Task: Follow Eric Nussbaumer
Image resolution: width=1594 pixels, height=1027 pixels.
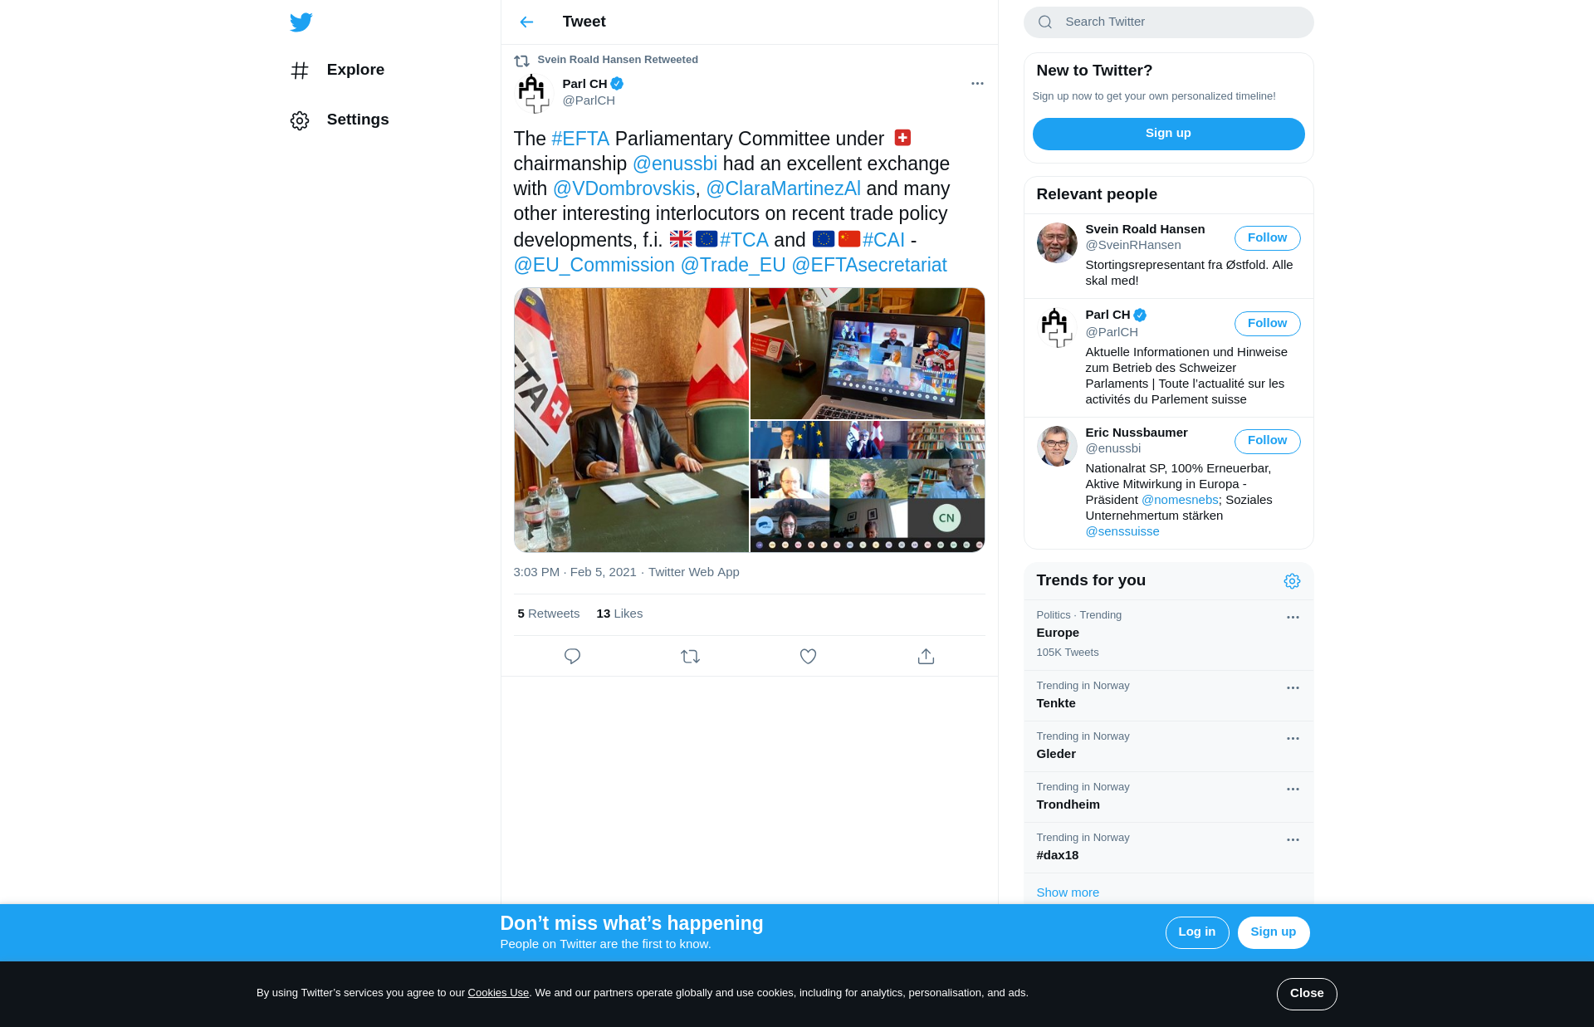Action: [x=1267, y=441]
